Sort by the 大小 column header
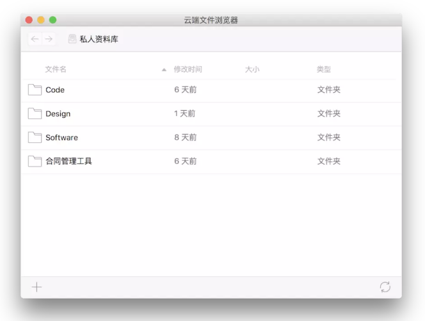Image resolution: width=425 pixels, height=321 pixels. (252, 69)
